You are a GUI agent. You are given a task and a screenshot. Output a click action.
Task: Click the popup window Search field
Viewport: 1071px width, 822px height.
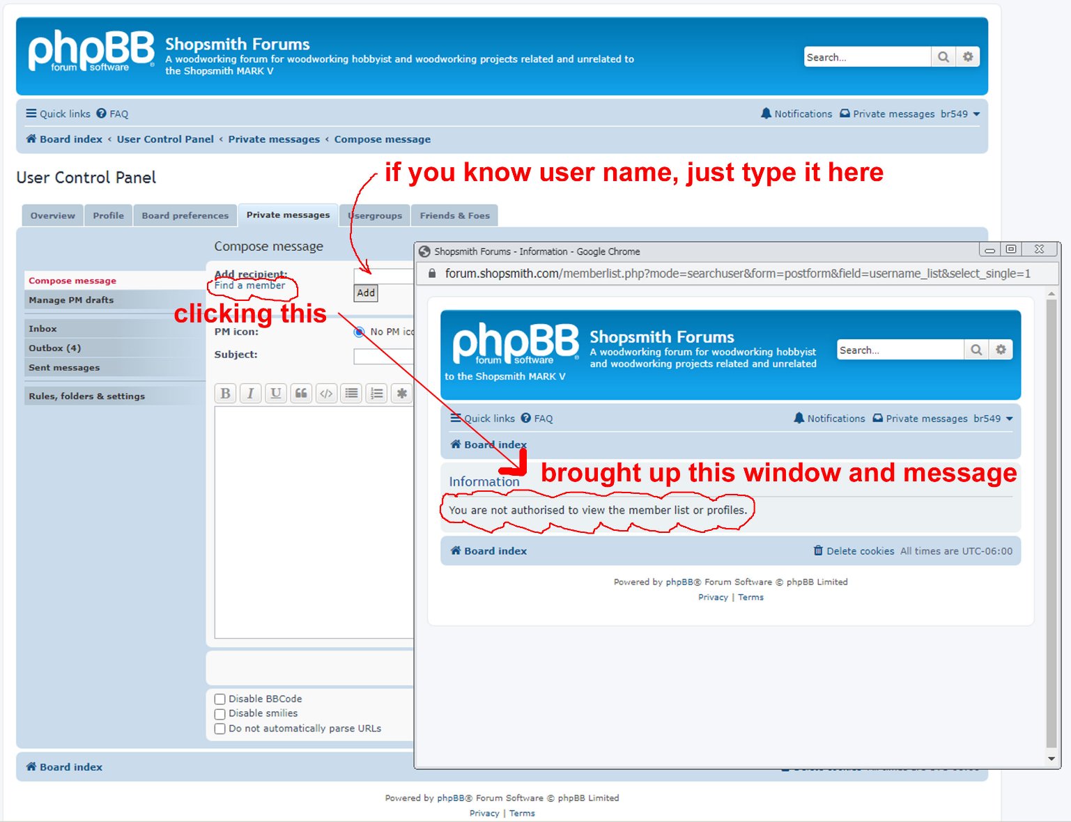(x=900, y=350)
